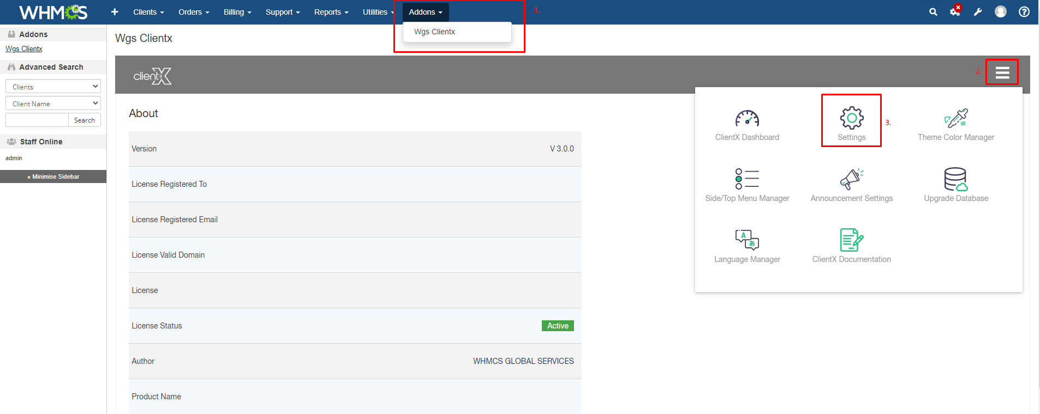The height and width of the screenshot is (414, 1040).
Task: Open Theme Color Manager
Action: (x=956, y=119)
